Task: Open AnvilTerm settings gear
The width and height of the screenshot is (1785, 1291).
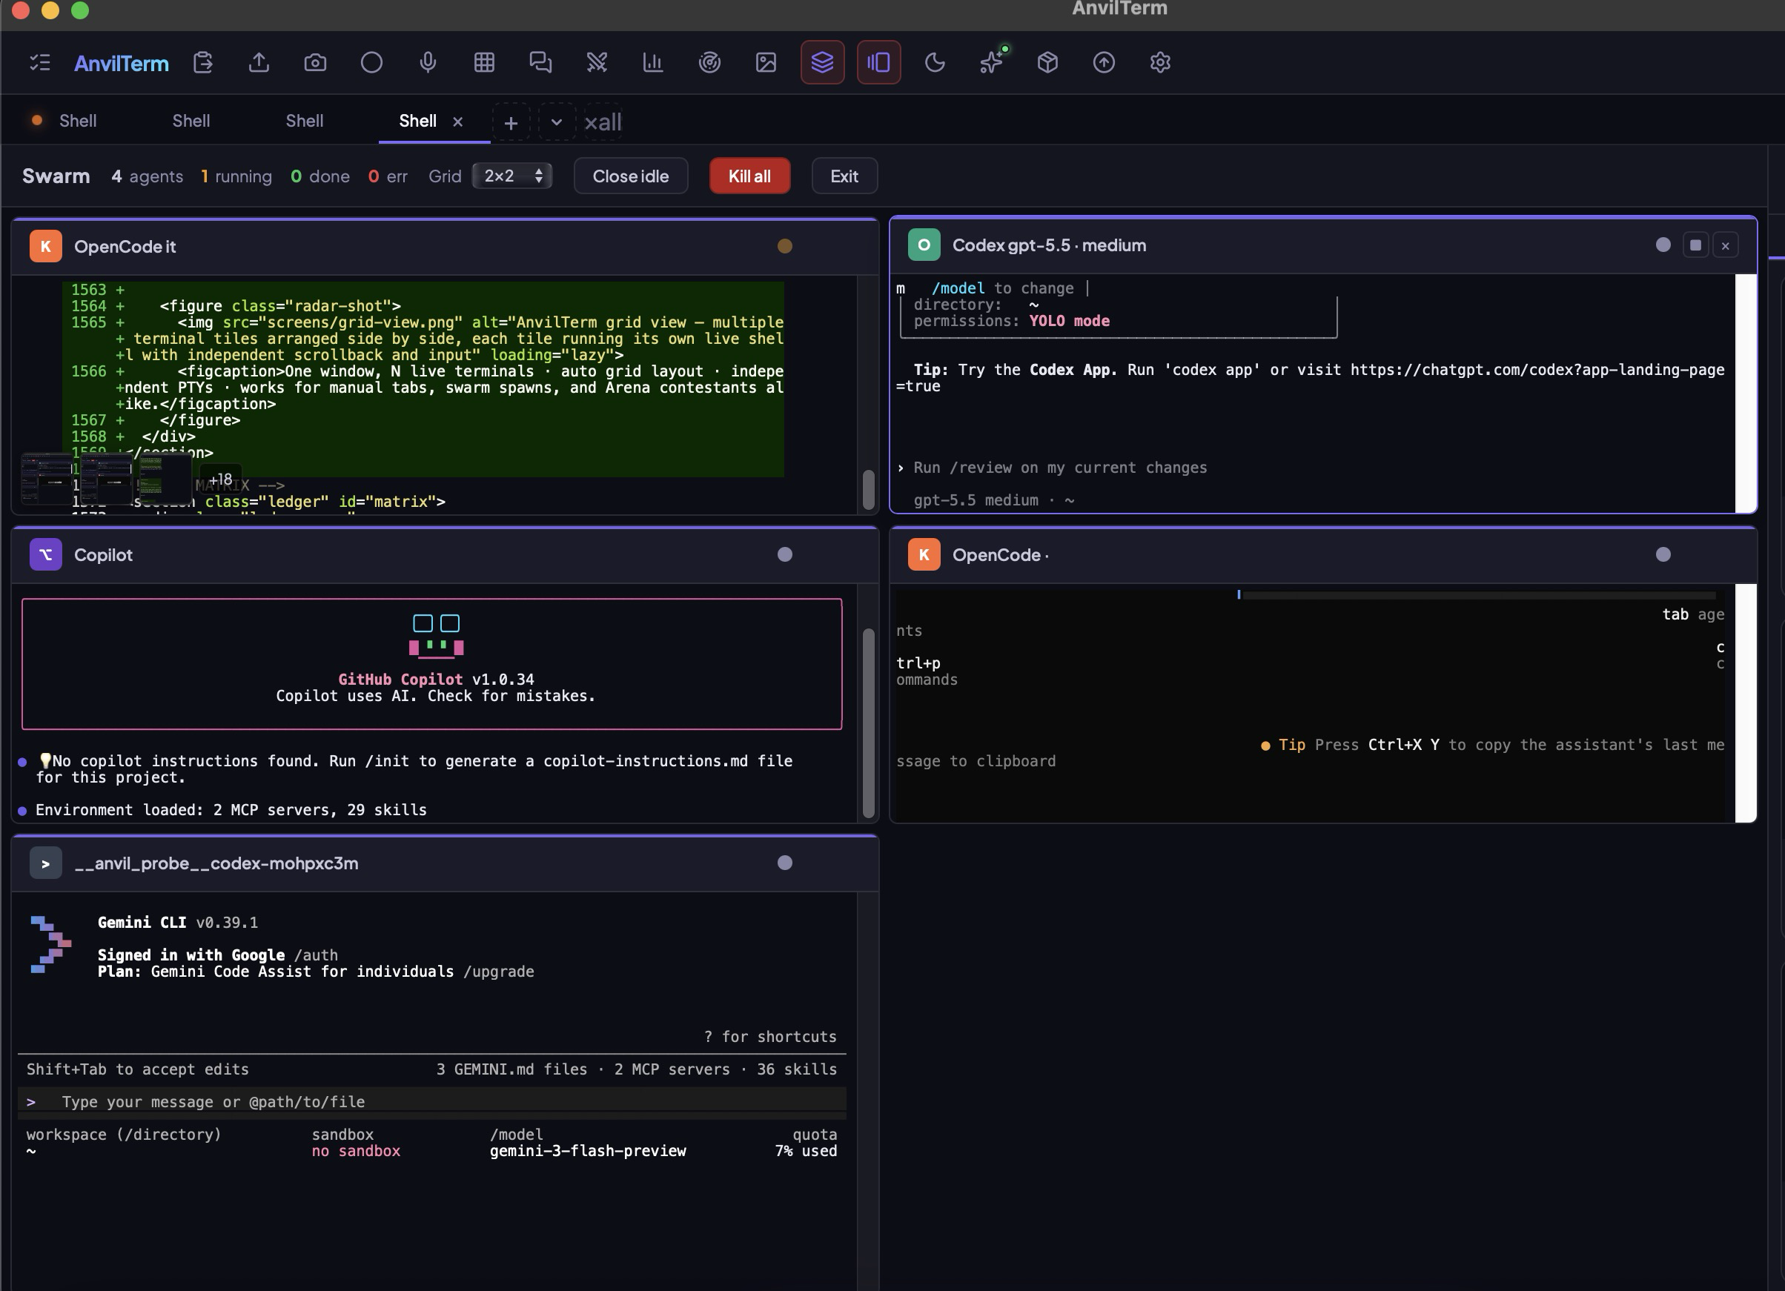Action: [x=1160, y=63]
